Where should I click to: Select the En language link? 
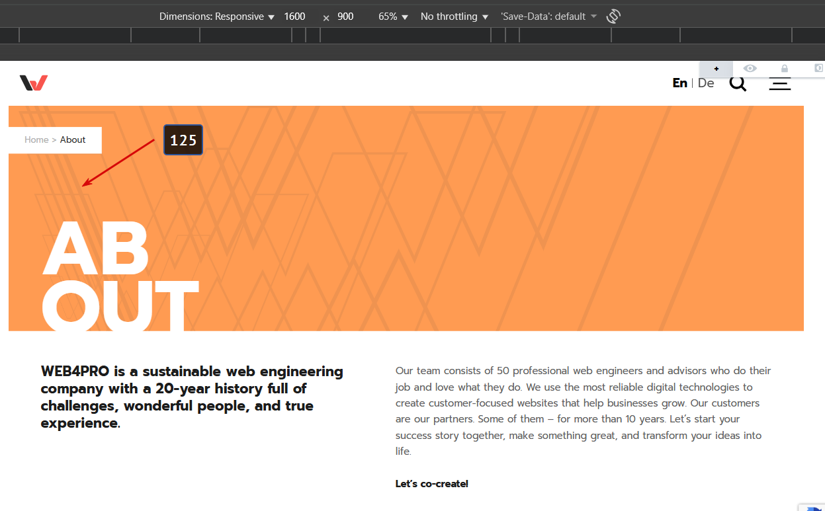679,83
